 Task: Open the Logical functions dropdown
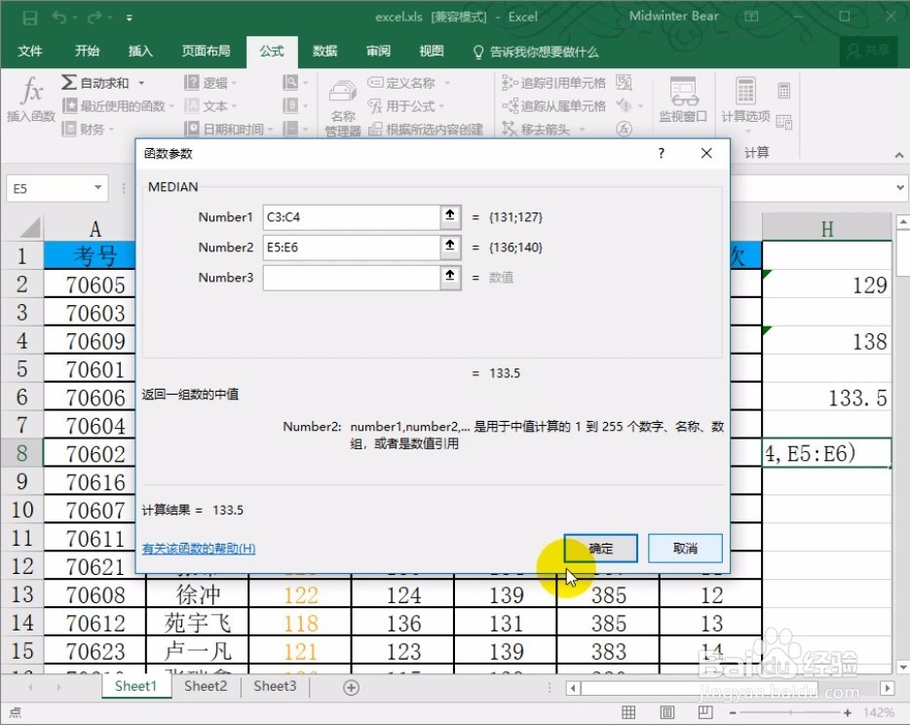[x=210, y=83]
